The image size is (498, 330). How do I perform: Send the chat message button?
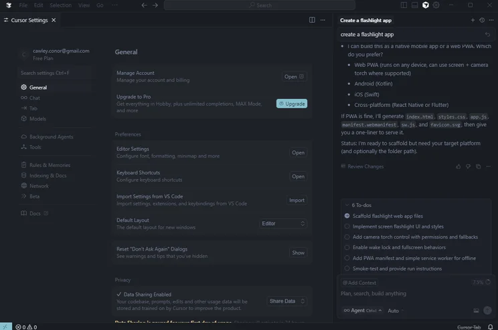487,311
